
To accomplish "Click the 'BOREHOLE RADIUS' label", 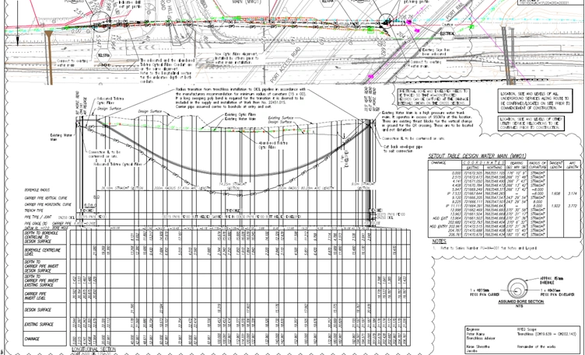I will pyautogui.click(x=37, y=190).
